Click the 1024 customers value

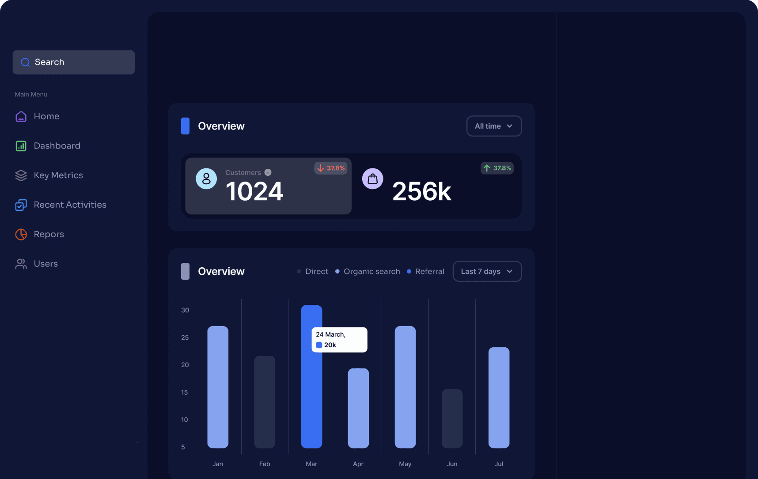pyautogui.click(x=254, y=191)
